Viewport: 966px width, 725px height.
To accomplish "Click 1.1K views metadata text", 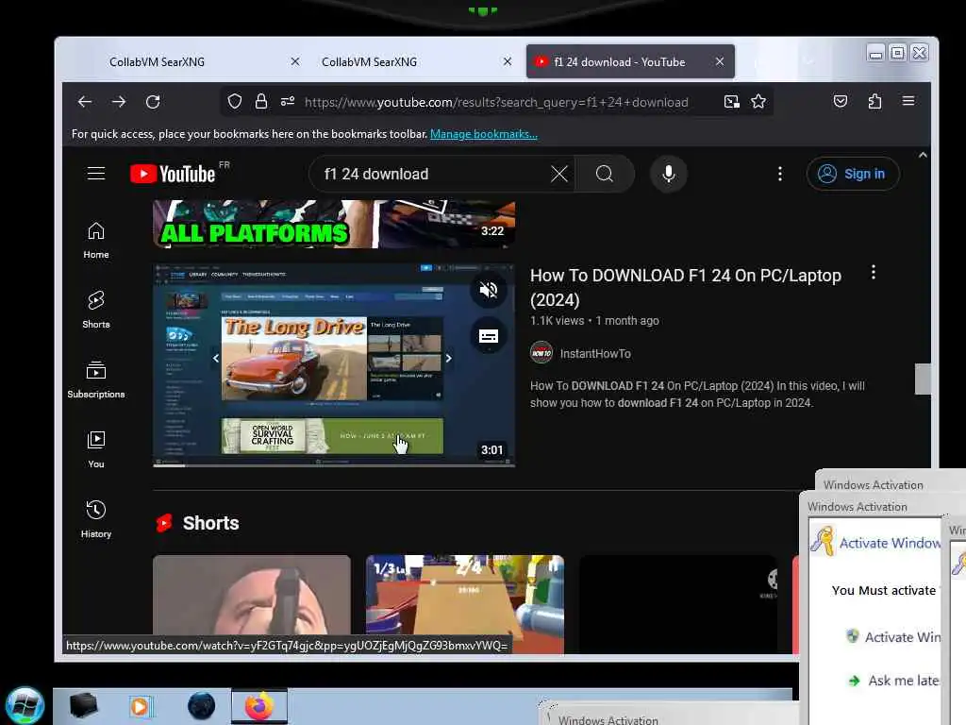I will 557,321.
